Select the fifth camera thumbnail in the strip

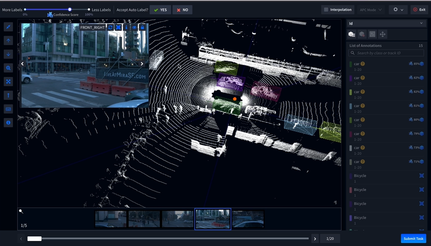click(x=248, y=219)
